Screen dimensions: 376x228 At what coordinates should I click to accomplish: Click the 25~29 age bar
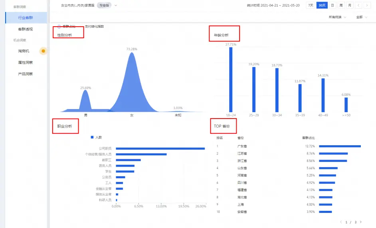pos(254,90)
